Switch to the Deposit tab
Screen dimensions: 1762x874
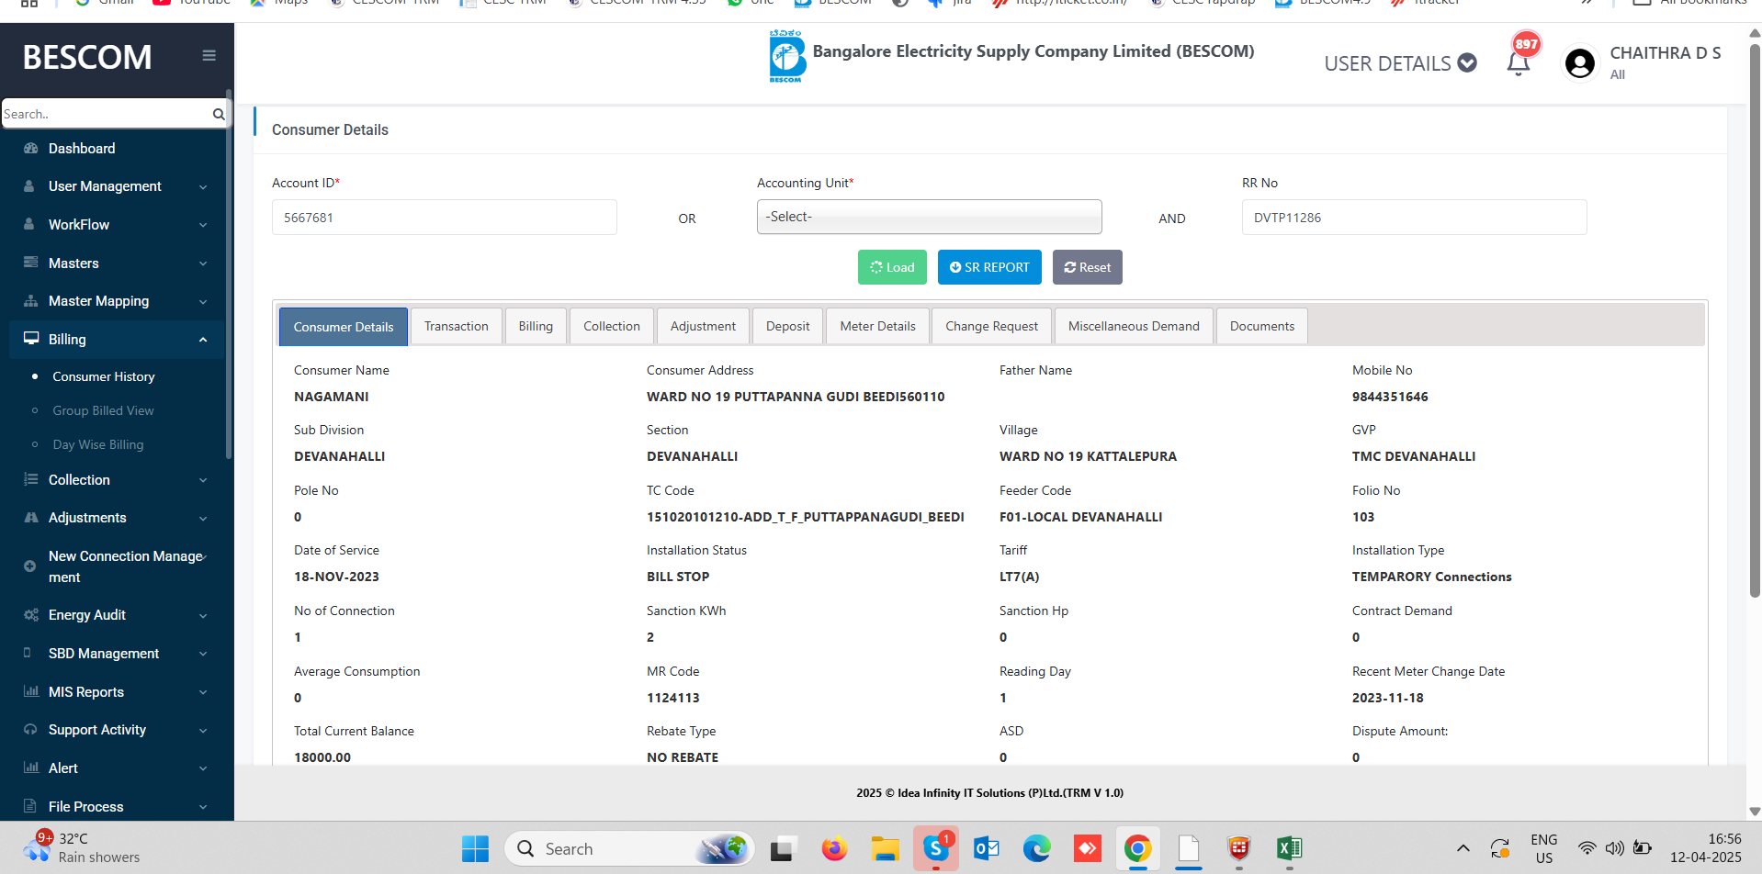click(788, 326)
